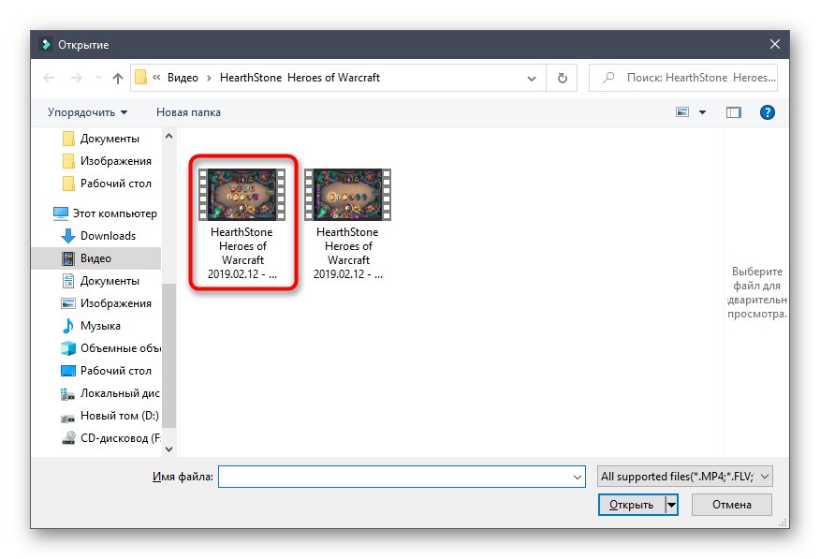Open the Упорядочить menu
Screen dimensions: 820x559
point(87,112)
